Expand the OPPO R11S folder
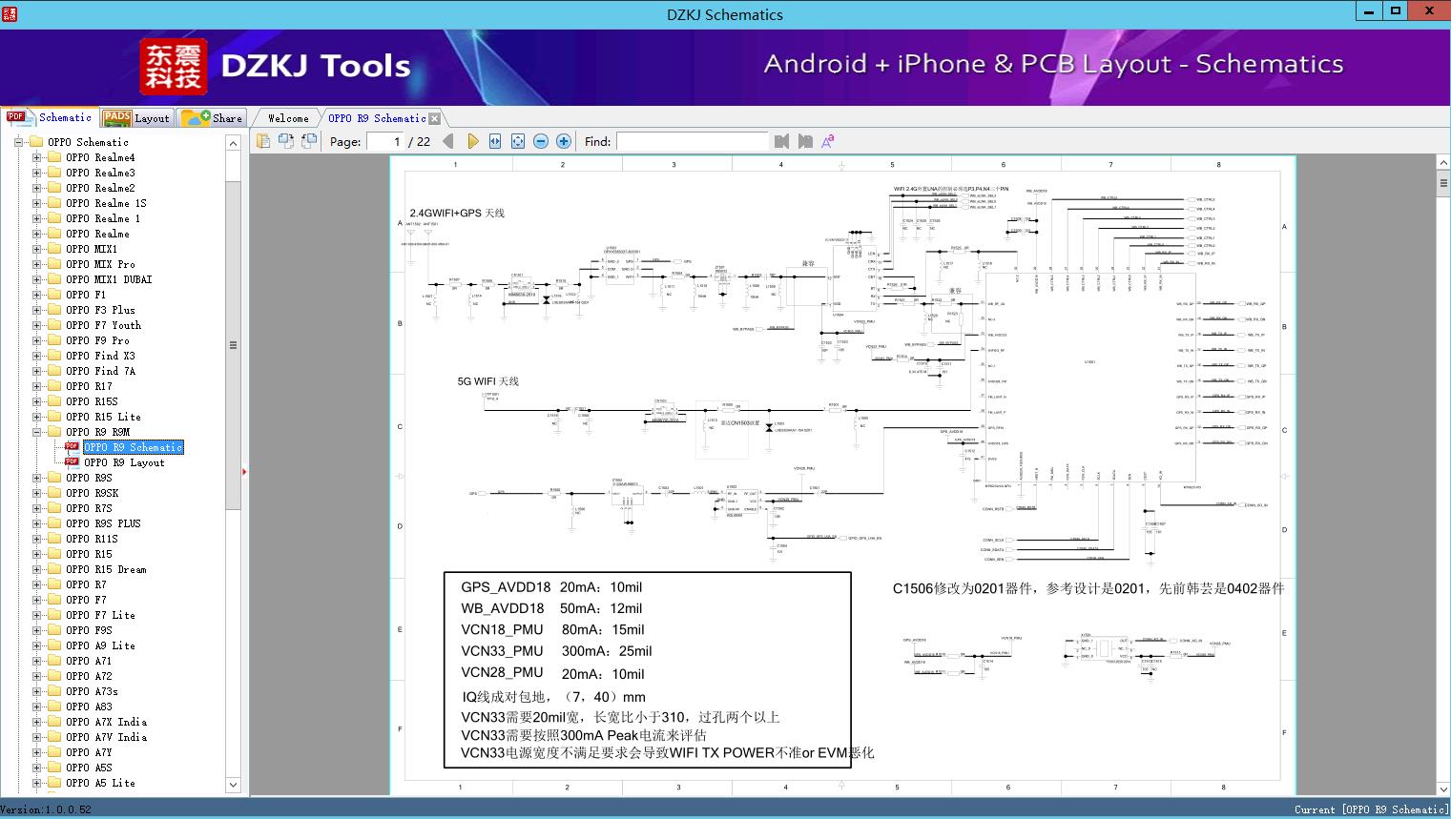 [36, 539]
